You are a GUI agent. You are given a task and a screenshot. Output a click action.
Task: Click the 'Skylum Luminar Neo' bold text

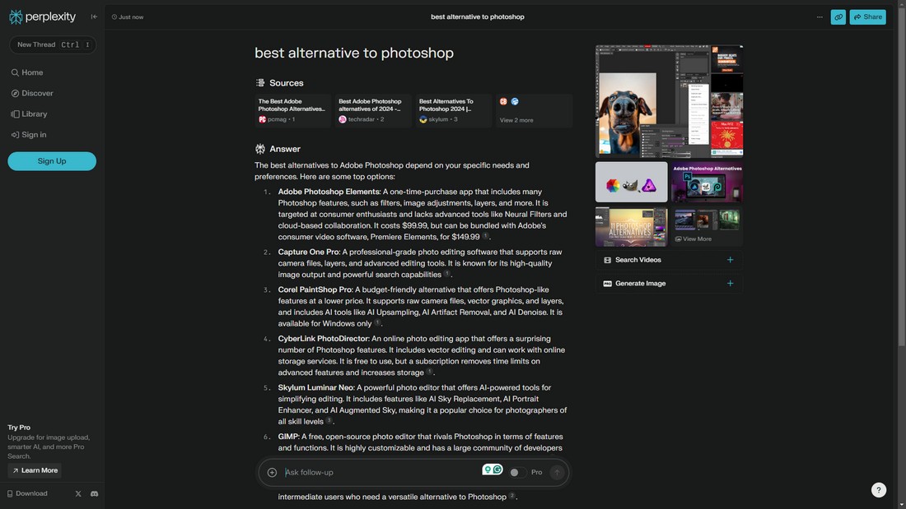[x=315, y=388]
